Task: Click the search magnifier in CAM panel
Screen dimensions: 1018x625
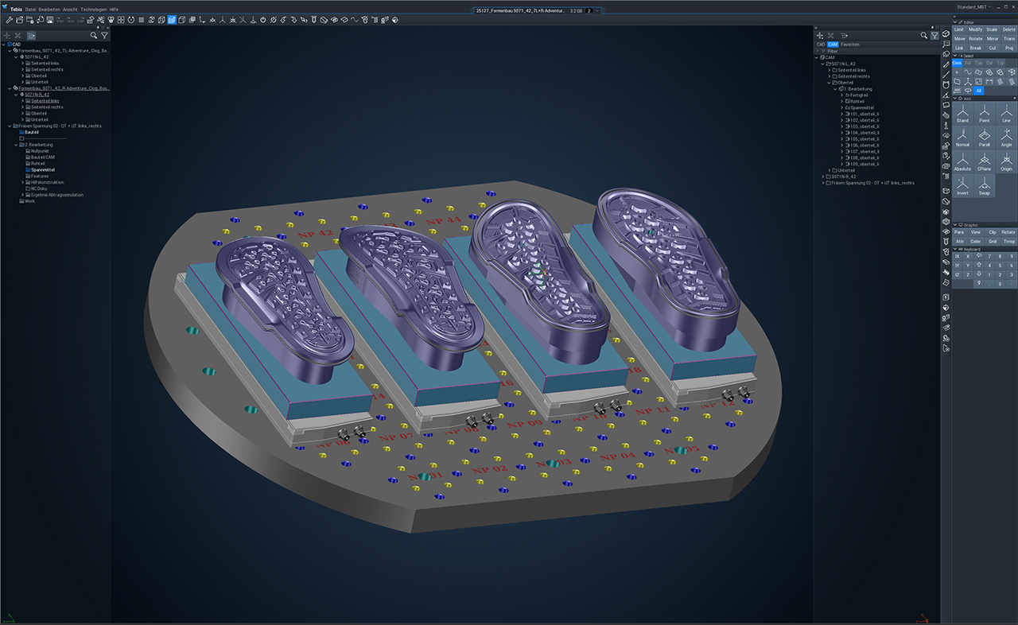Action: pos(923,36)
